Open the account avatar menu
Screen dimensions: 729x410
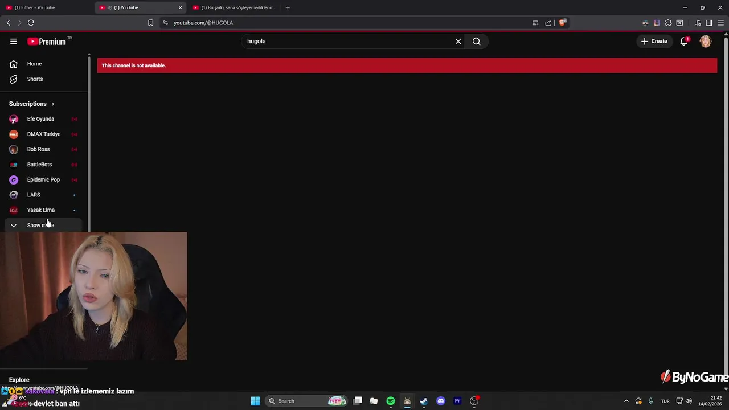point(706,41)
